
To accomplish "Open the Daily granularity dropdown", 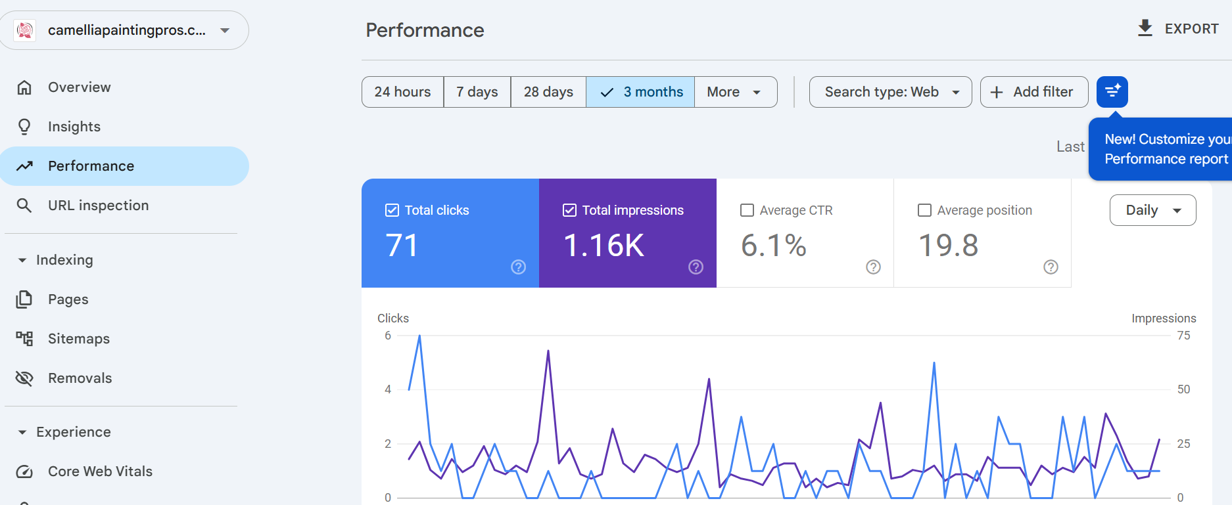I will (x=1153, y=210).
